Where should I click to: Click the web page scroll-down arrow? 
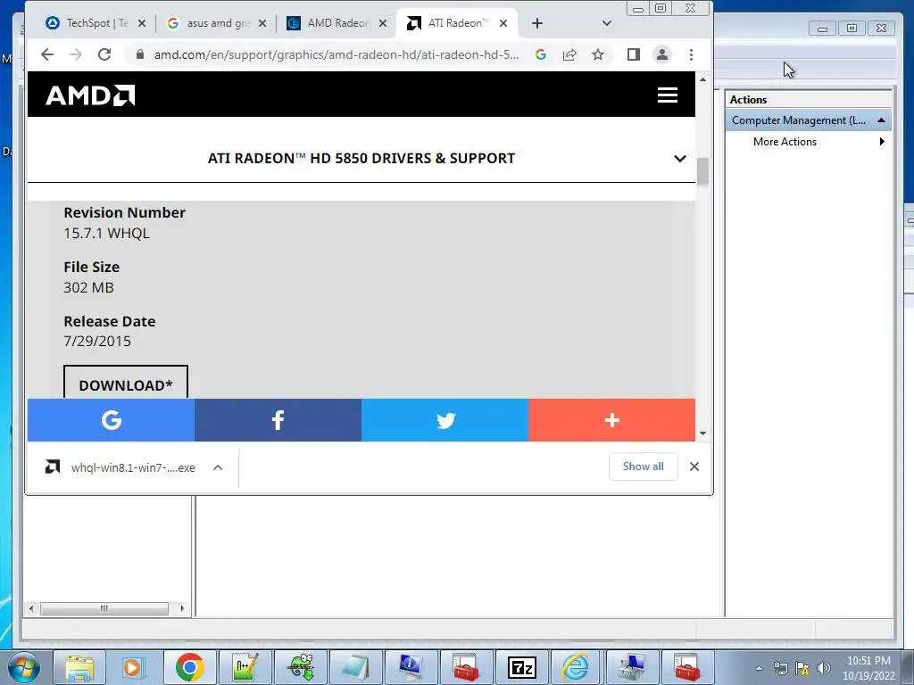(x=703, y=433)
